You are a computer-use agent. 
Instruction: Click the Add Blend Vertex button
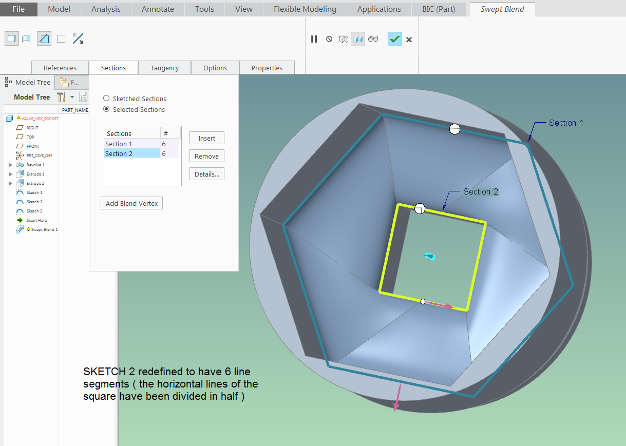132,203
